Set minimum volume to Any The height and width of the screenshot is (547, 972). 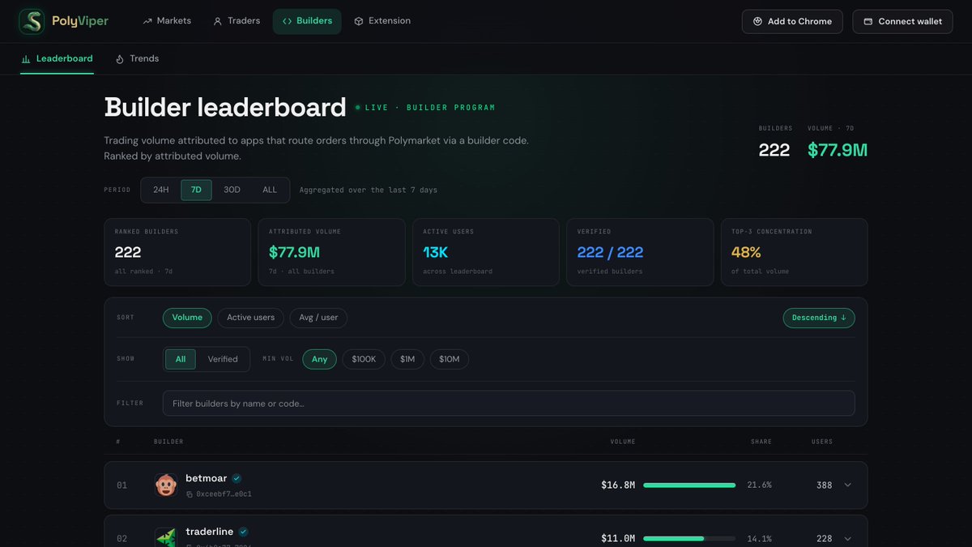[320, 359]
